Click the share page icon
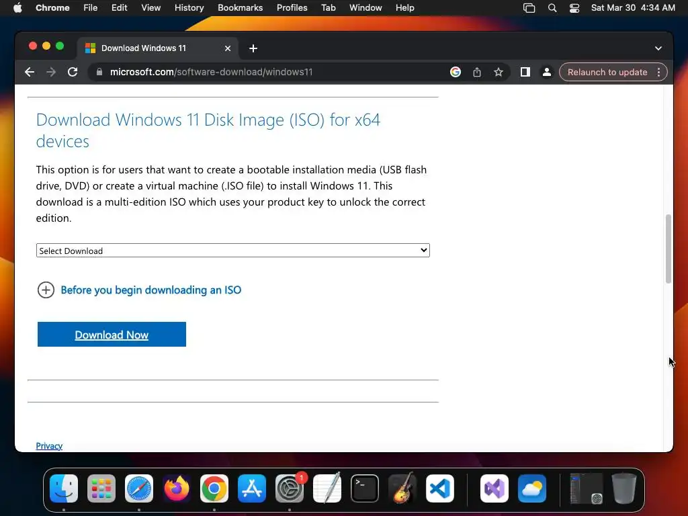 [x=477, y=72]
